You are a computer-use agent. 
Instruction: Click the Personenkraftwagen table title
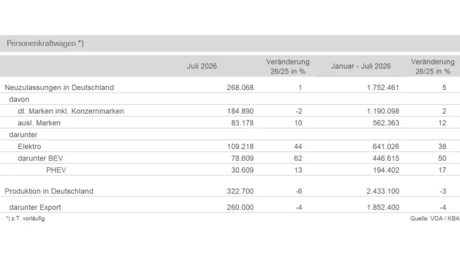[x=45, y=43]
